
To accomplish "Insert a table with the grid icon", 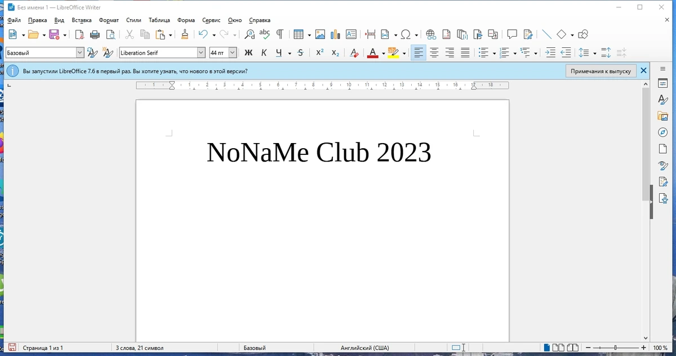I will pos(299,34).
